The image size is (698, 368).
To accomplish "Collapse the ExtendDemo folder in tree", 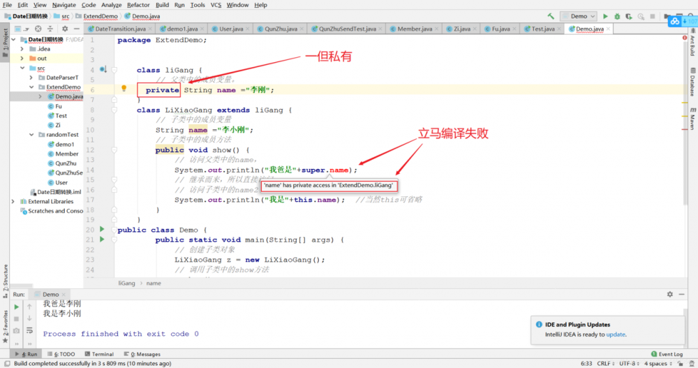I will 31,87.
